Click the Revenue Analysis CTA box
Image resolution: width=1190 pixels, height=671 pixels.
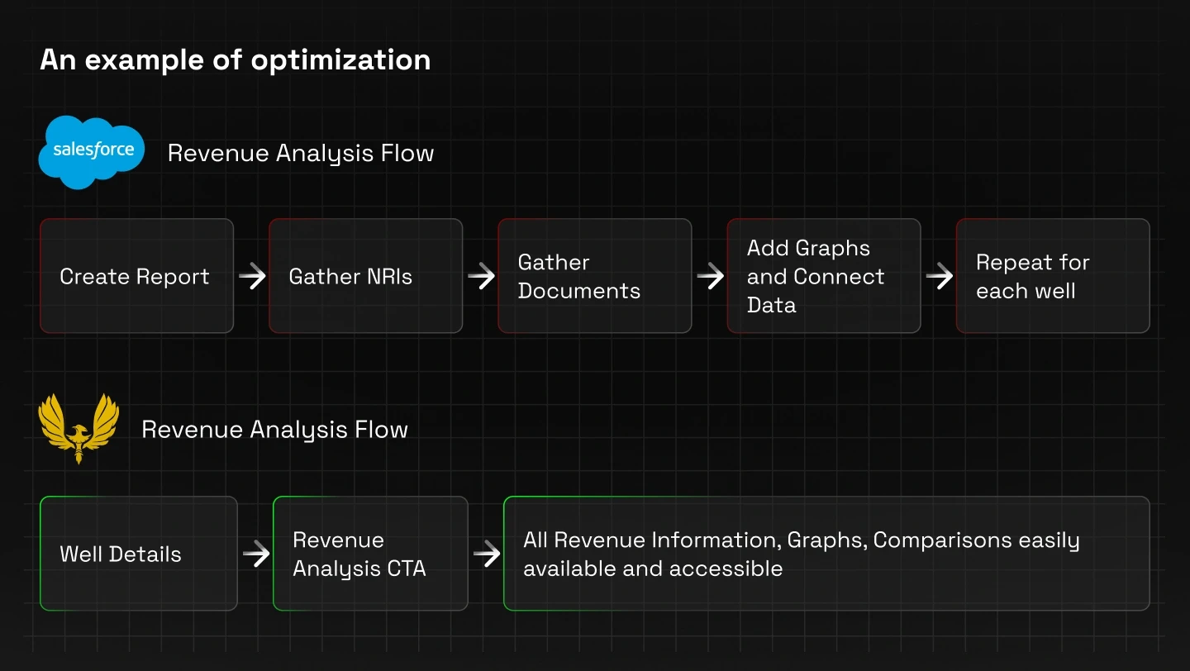point(370,554)
